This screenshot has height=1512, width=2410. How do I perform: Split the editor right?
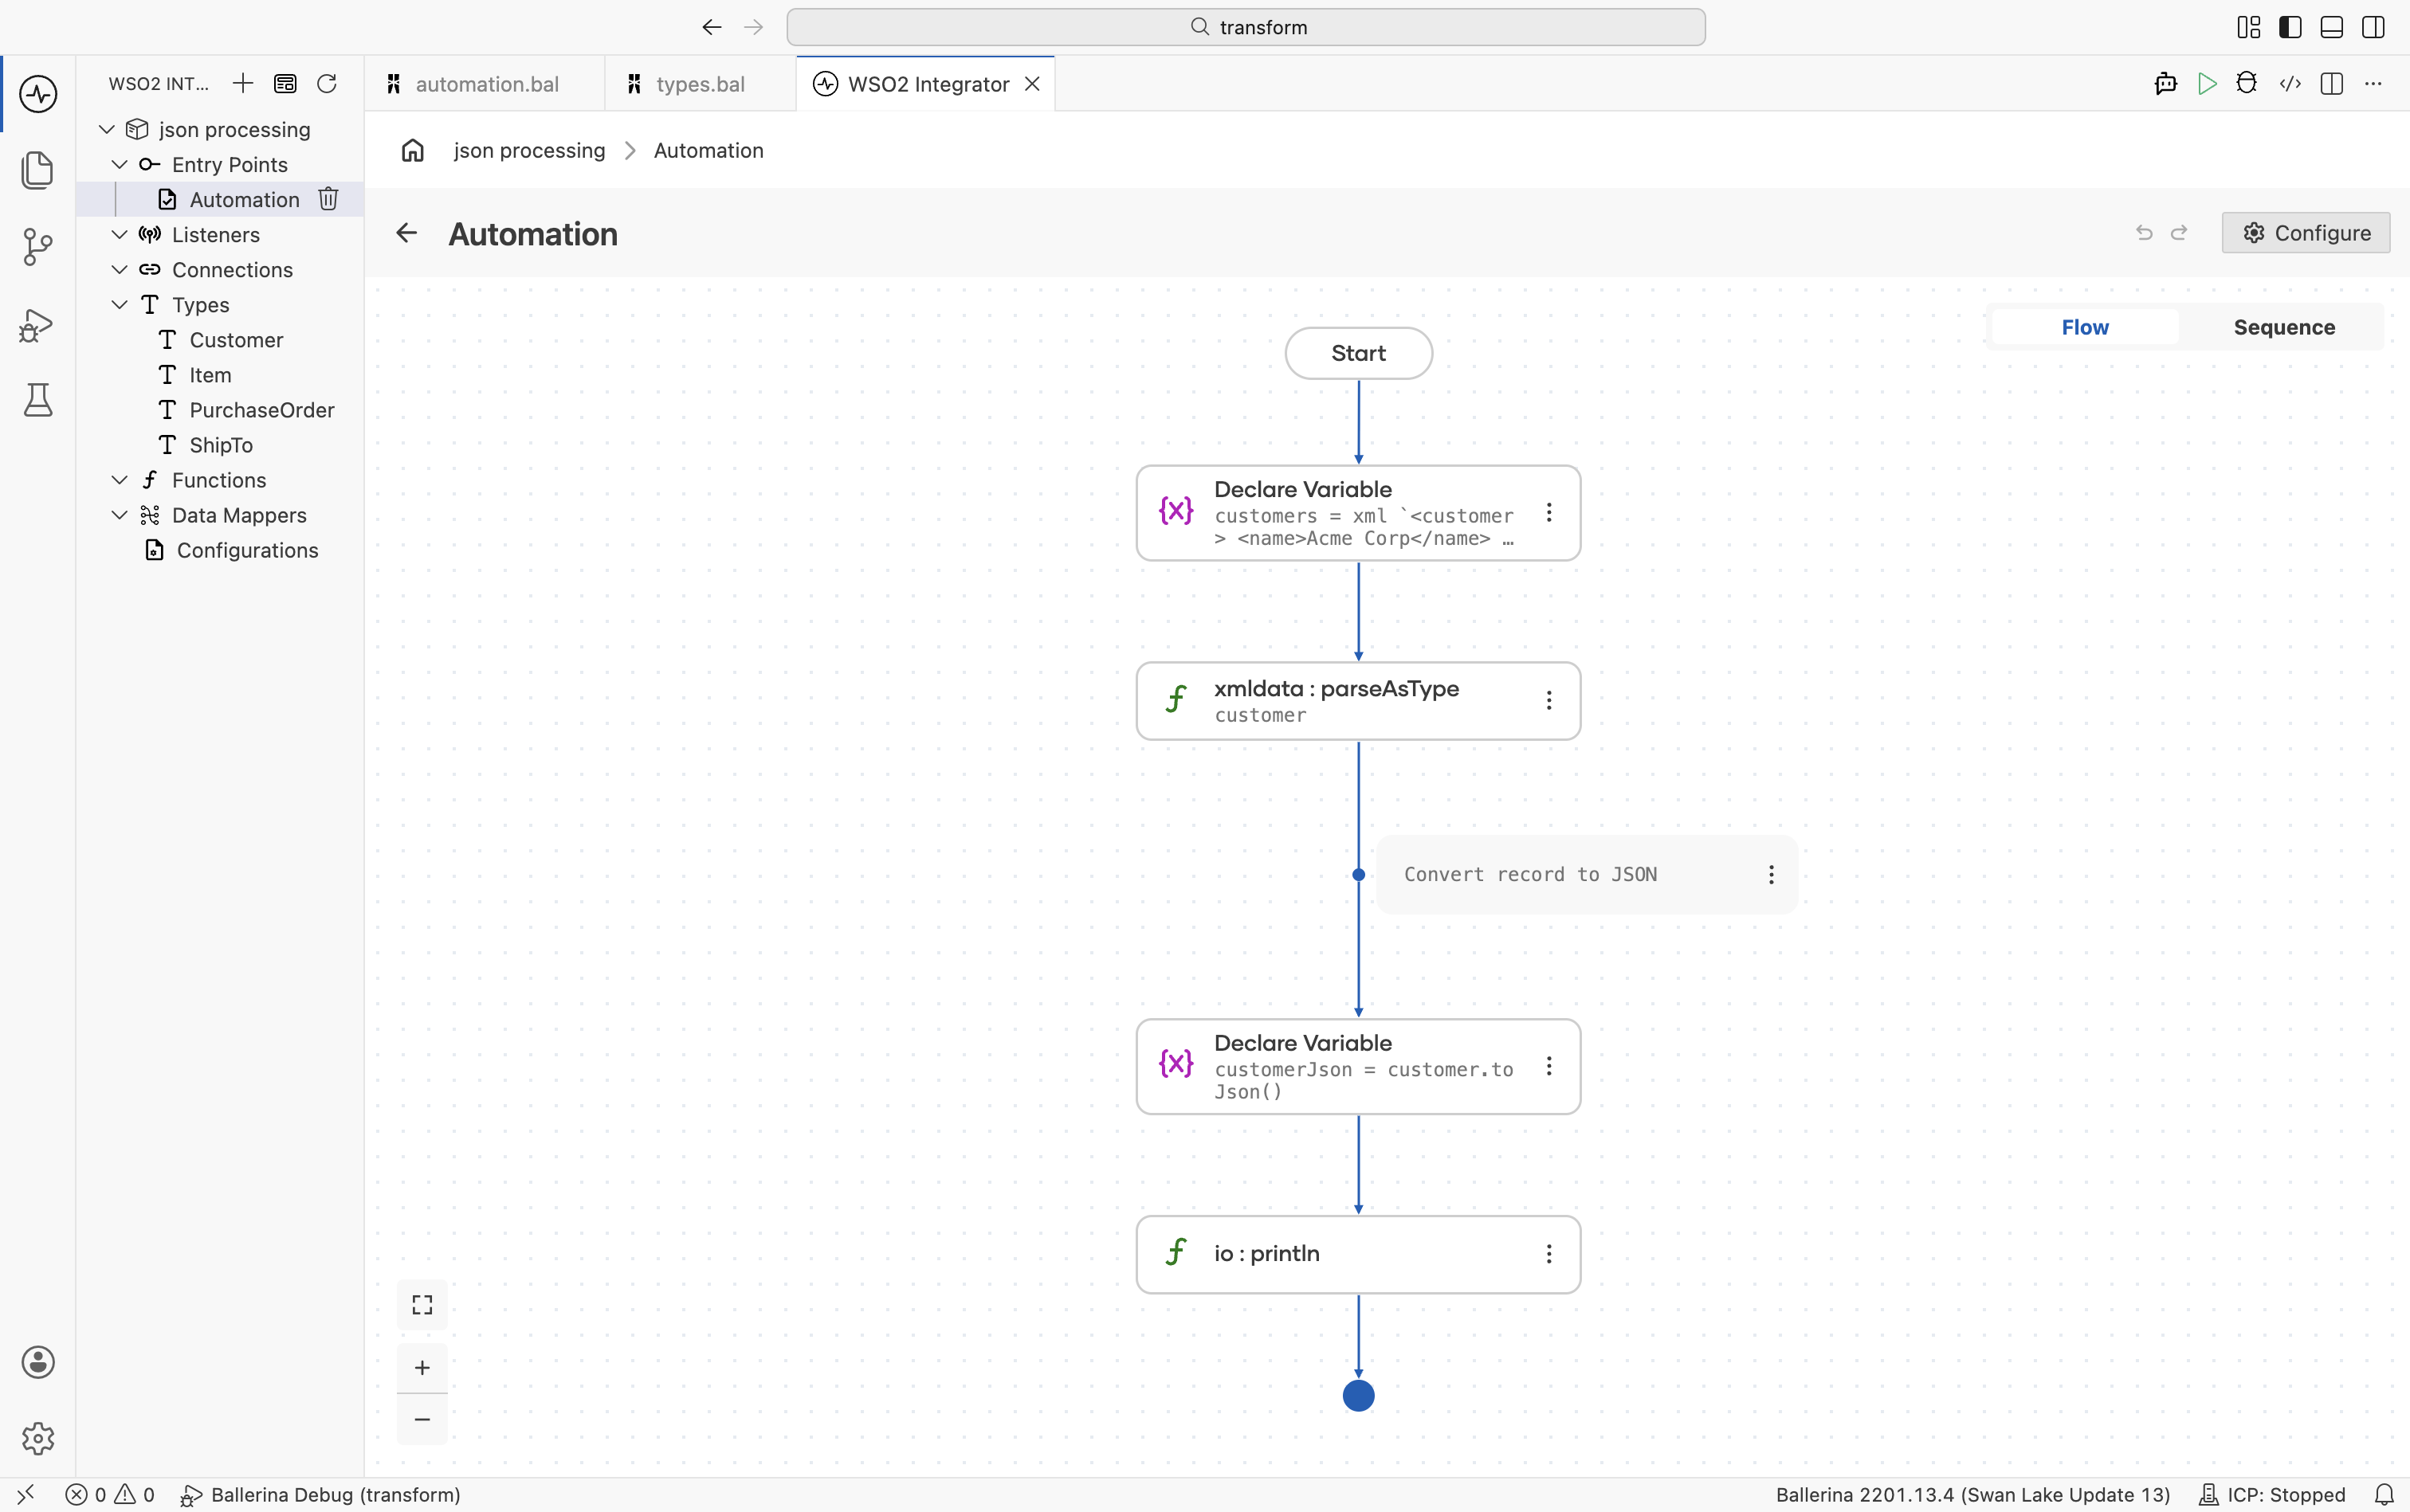tap(2332, 83)
